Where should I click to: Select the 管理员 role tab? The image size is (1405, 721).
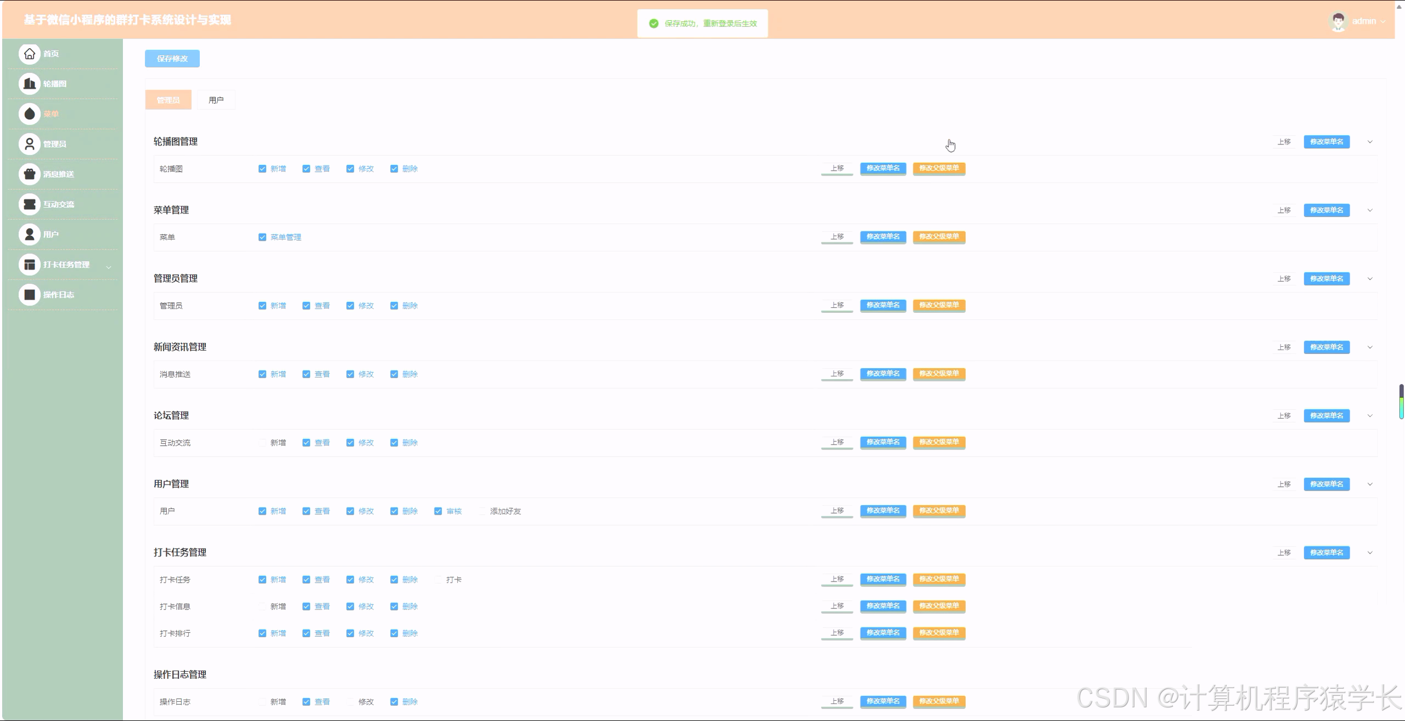click(x=168, y=100)
